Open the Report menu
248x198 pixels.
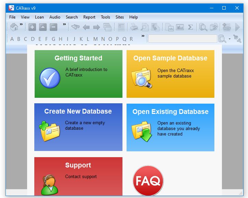tap(89, 17)
